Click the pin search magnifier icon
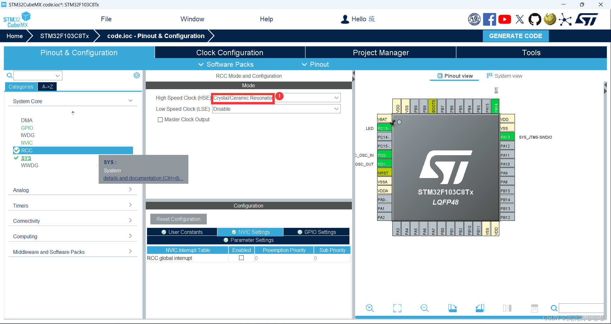This screenshot has height=324, width=611. click(554, 308)
